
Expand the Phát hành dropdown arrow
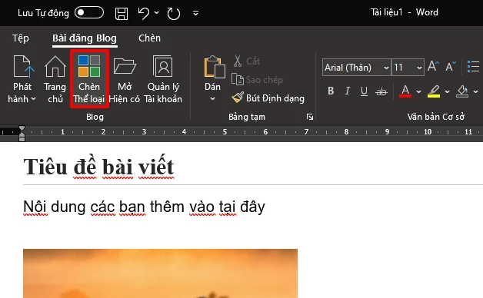[x=34, y=99]
